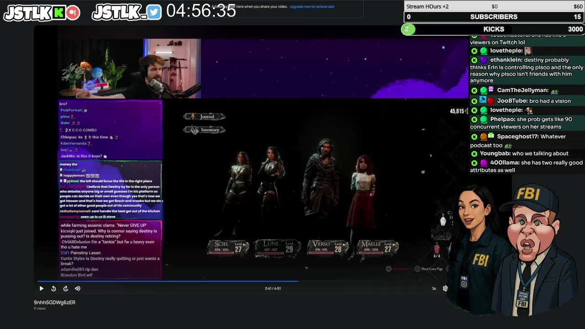
Task: Click username CamTheJellyman in chat
Action: point(522,90)
